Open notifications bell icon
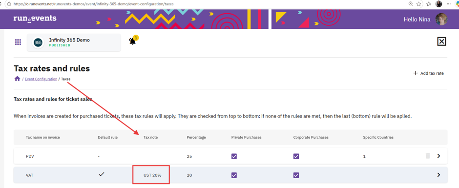The height and width of the screenshot is (188, 459). (x=133, y=42)
